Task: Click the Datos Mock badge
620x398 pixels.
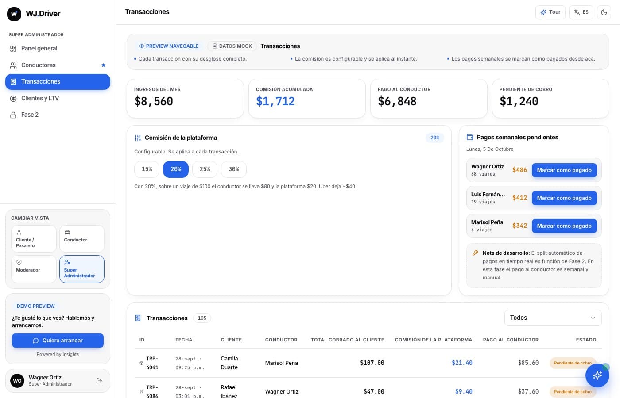Action: click(232, 46)
